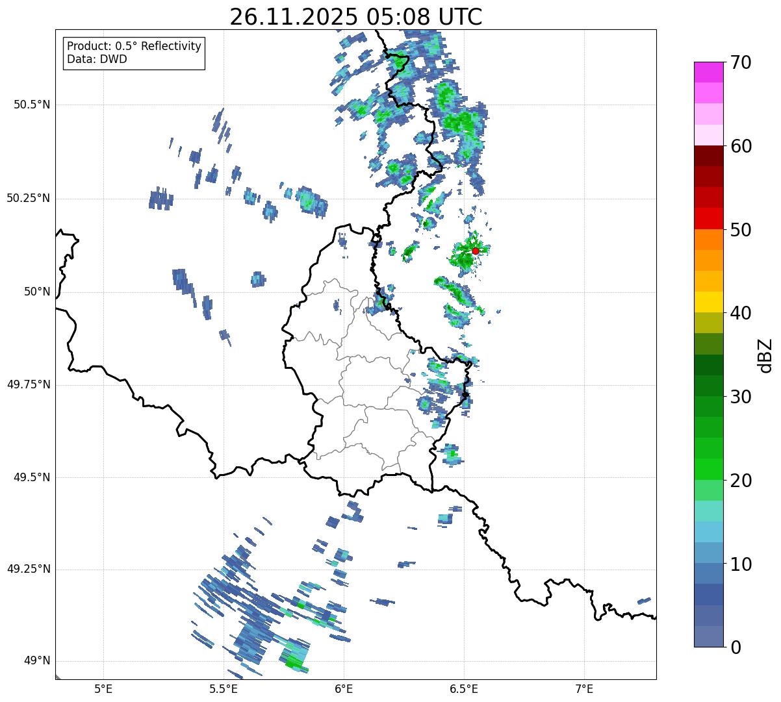Click the 49.75°N latitude axis label
This screenshot has height=702, width=781.
click(x=28, y=384)
